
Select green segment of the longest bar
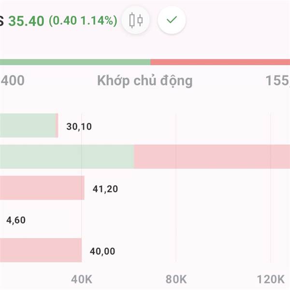coord(67,157)
